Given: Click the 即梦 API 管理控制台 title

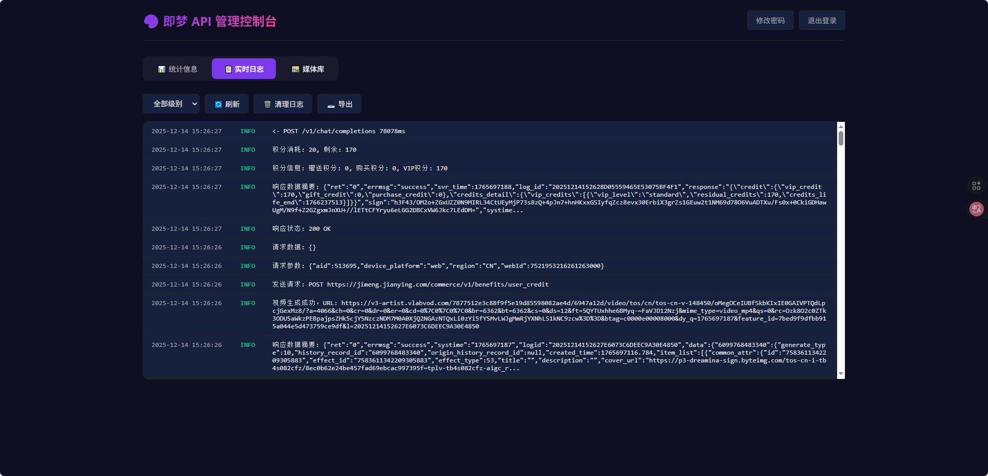Looking at the screenshot, I should (220, 21).
